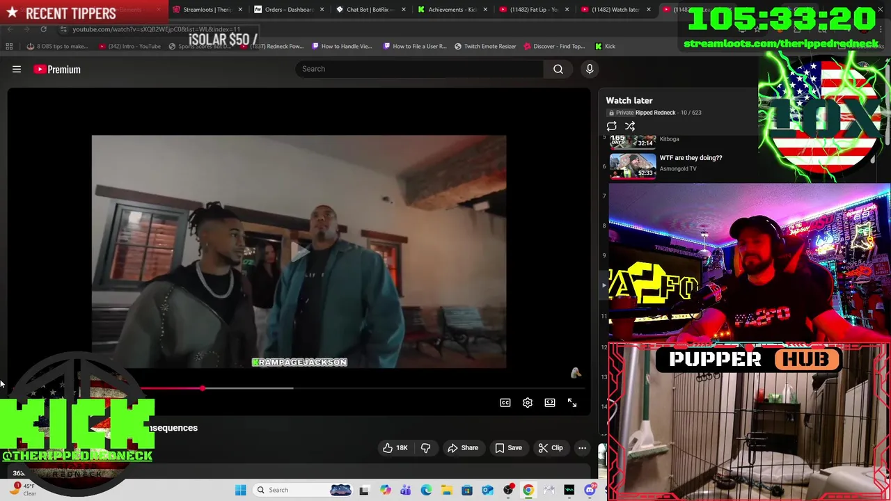Open the three-dot more actions menu
The height and width of the screenshot is (501, 891).
tap(583, 447)
